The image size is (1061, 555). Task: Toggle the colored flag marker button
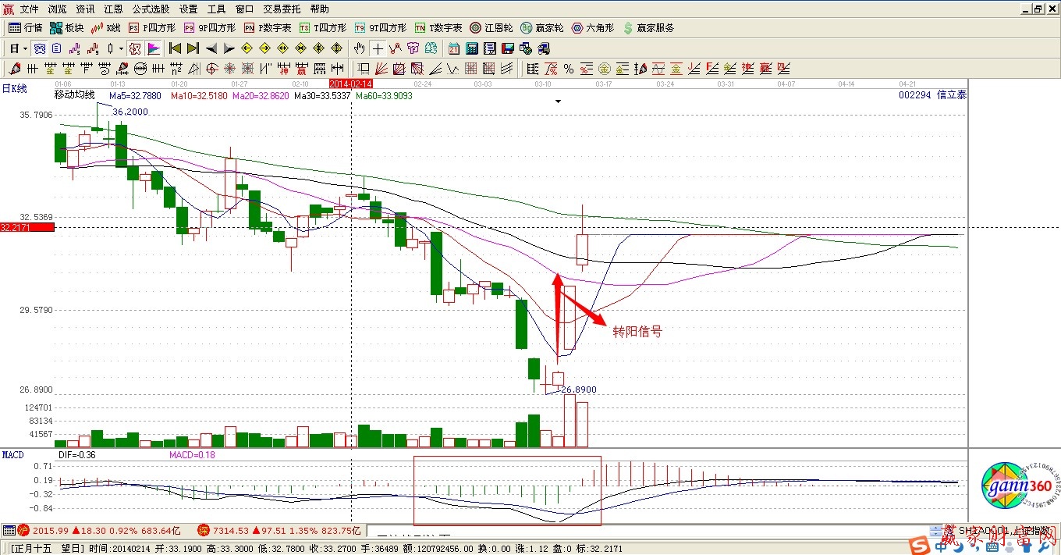[154, 48]
